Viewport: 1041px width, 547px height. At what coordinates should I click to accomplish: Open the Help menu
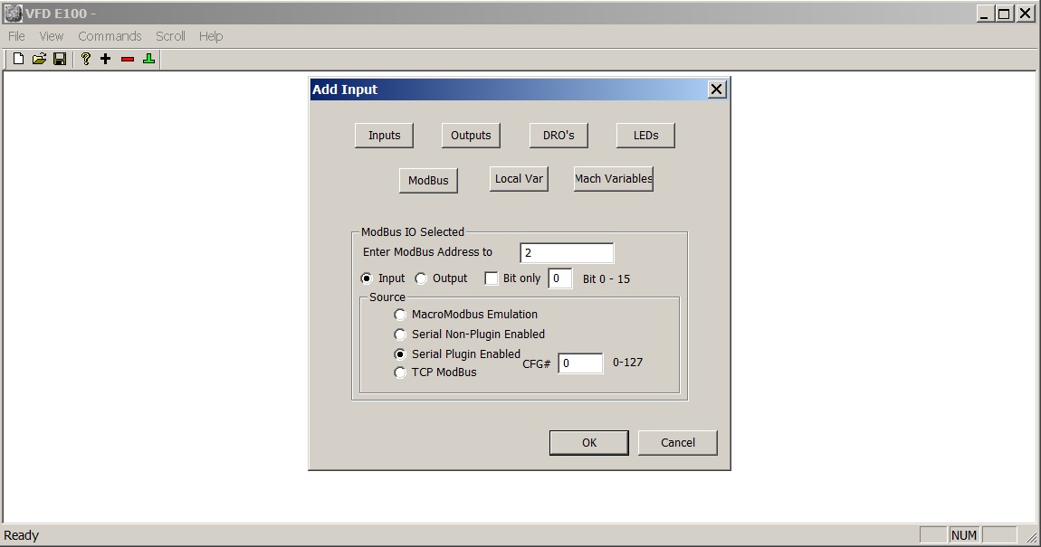point(210,36)
